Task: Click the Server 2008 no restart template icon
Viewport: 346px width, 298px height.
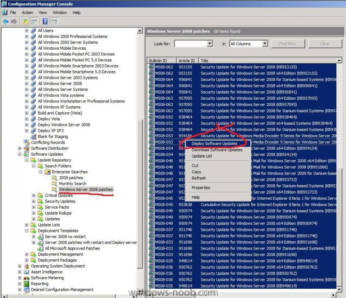Action: coord(40,237)
